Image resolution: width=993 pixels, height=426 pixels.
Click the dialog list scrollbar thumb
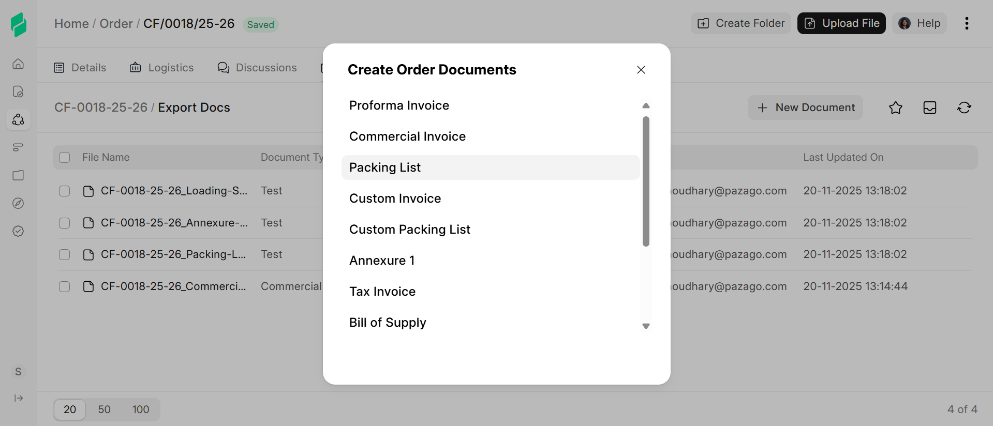click(646, 181)
